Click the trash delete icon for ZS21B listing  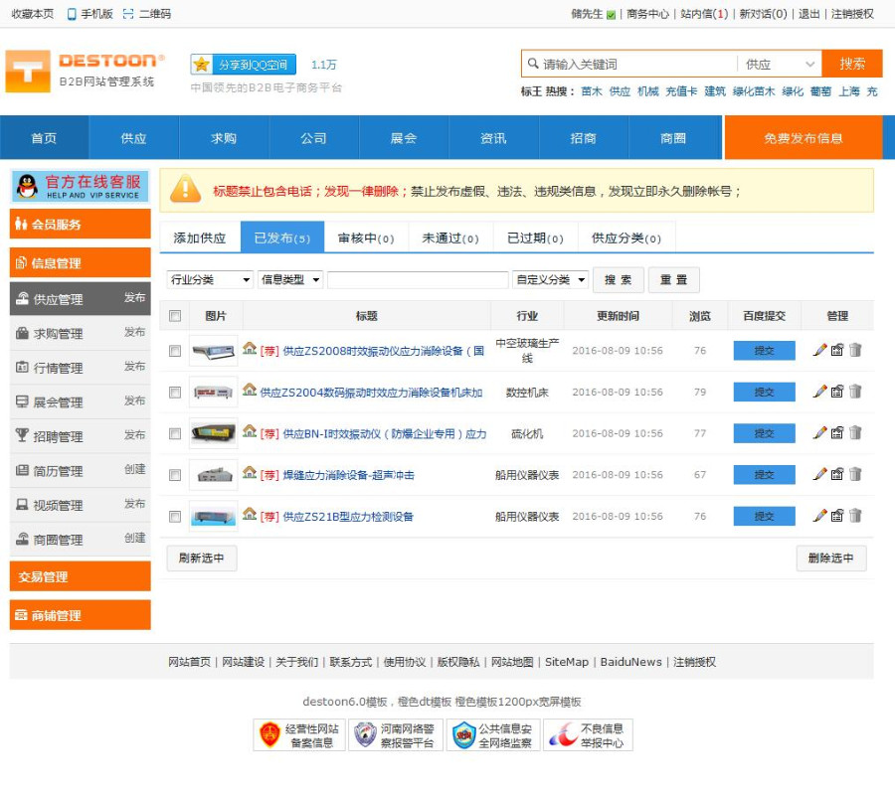coord(855,516)
